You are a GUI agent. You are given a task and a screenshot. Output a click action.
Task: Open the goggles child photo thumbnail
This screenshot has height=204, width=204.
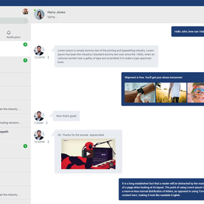[196, 93]
